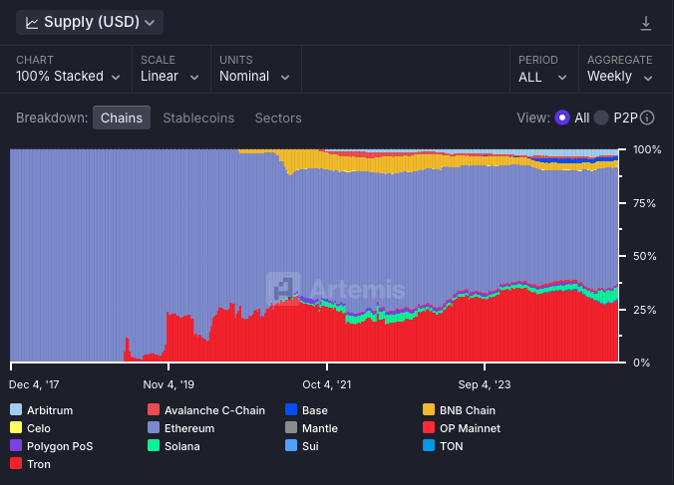Select the All view radio button
674x485 pixels.
click(562, 118)
